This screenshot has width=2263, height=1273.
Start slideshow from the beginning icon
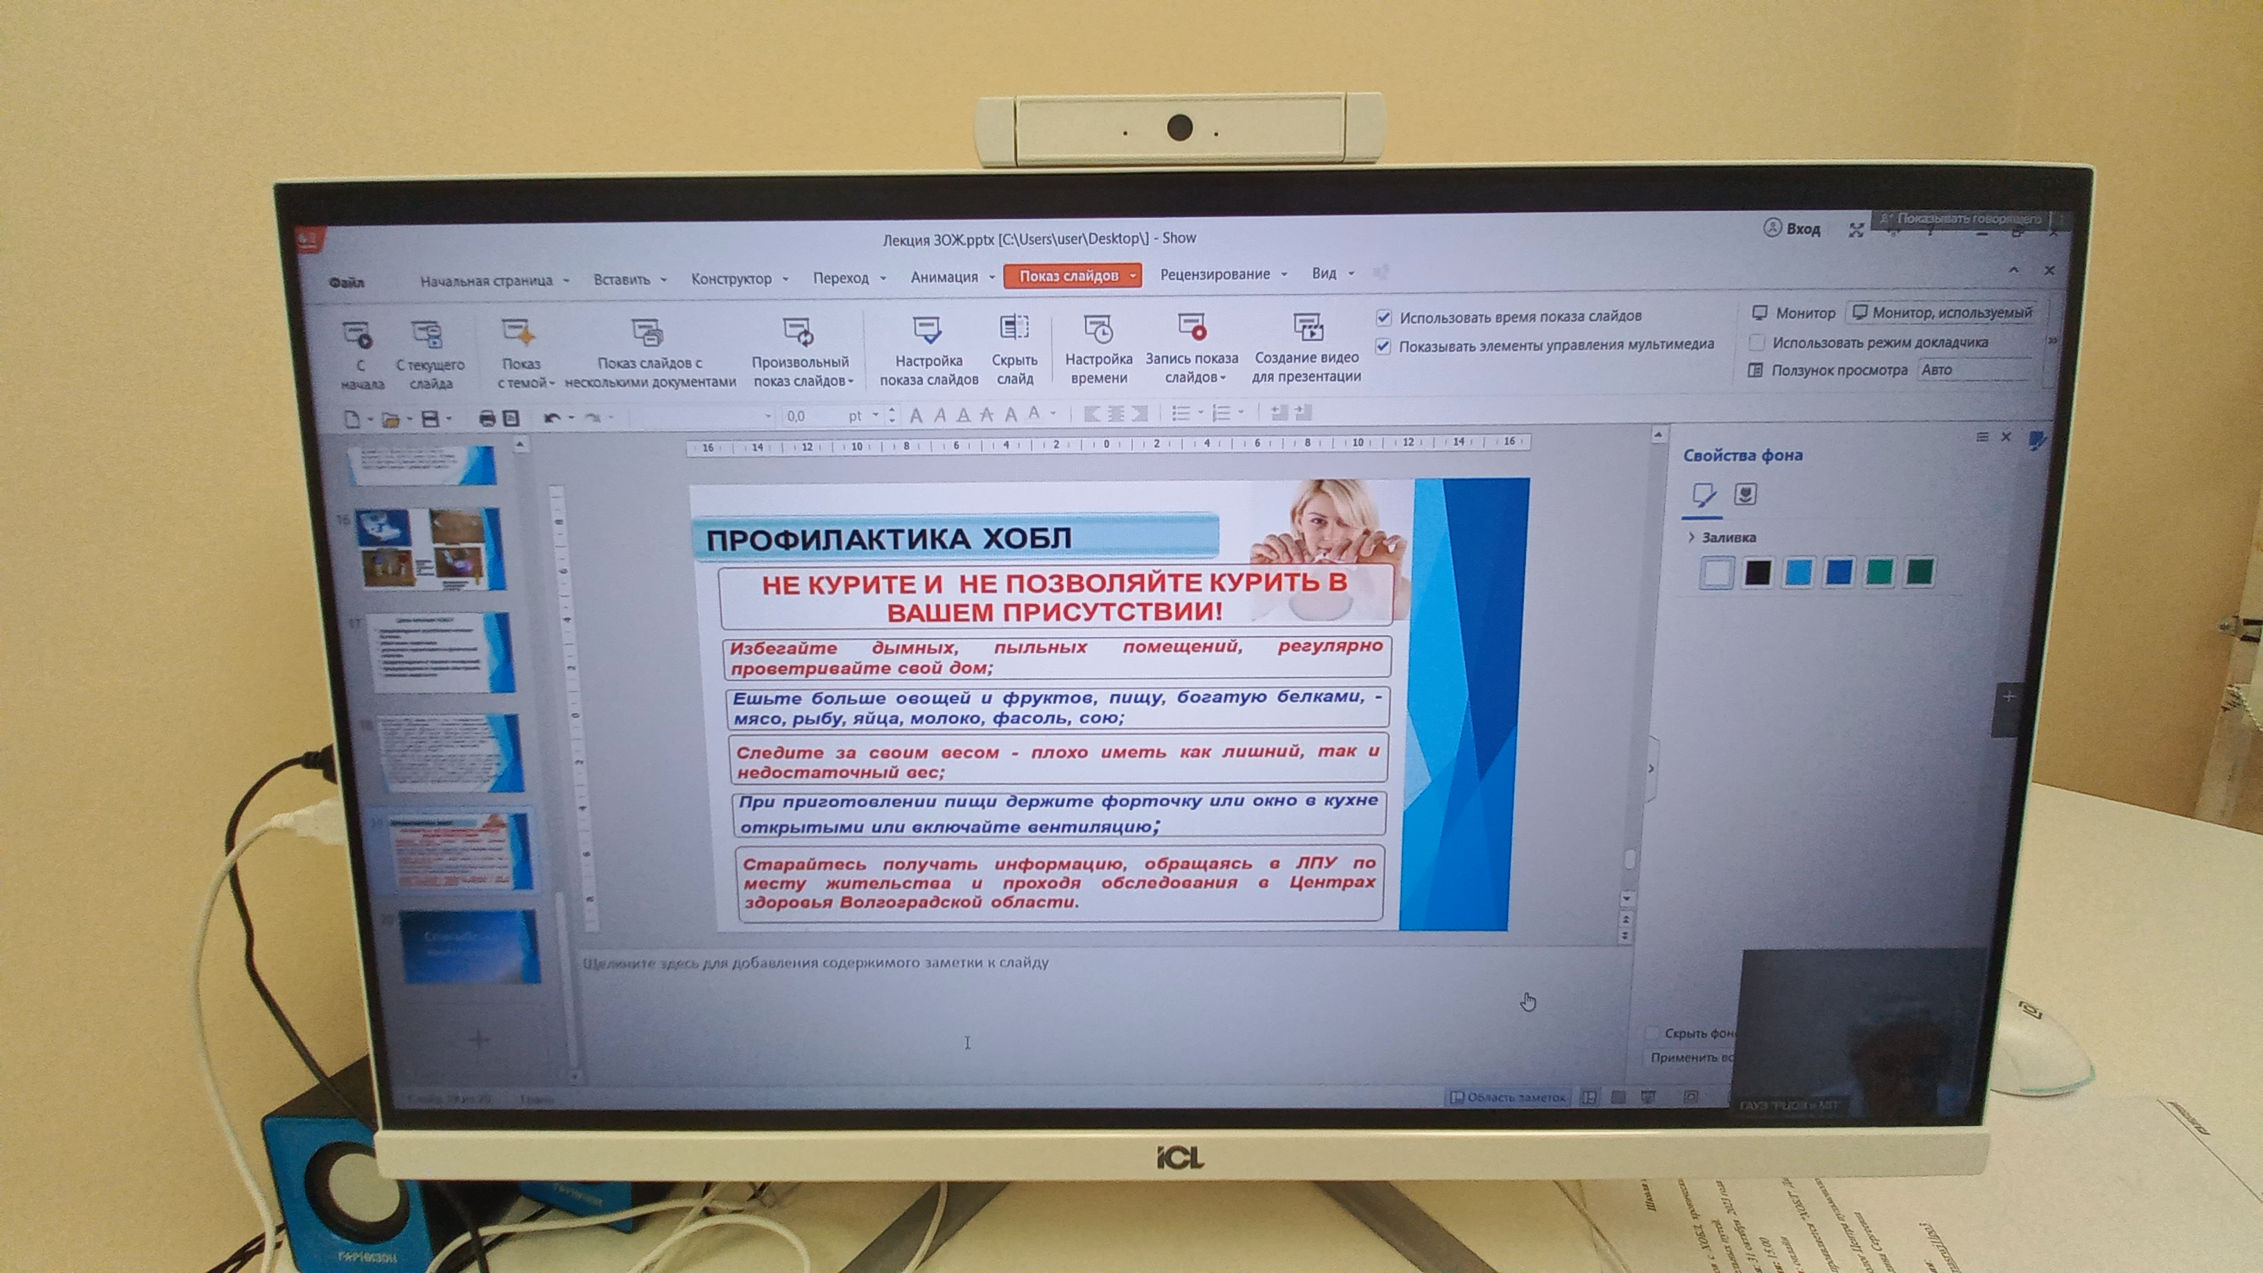click(358, 335)
